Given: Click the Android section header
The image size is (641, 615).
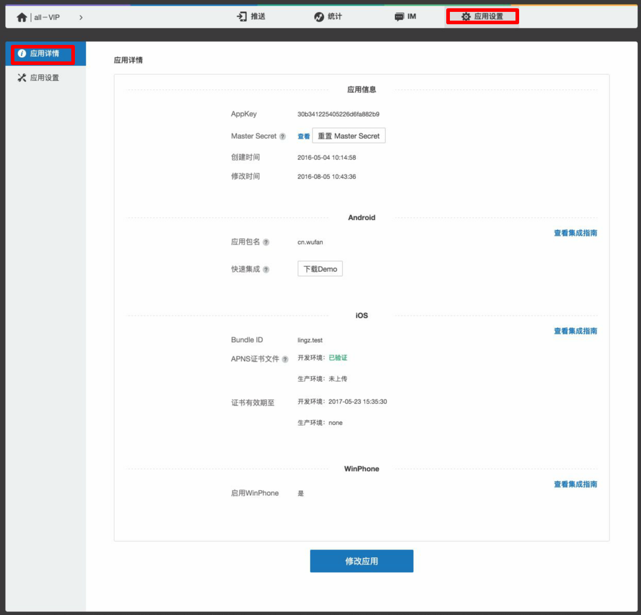Looking at the screenshot, I should point(362,218).
